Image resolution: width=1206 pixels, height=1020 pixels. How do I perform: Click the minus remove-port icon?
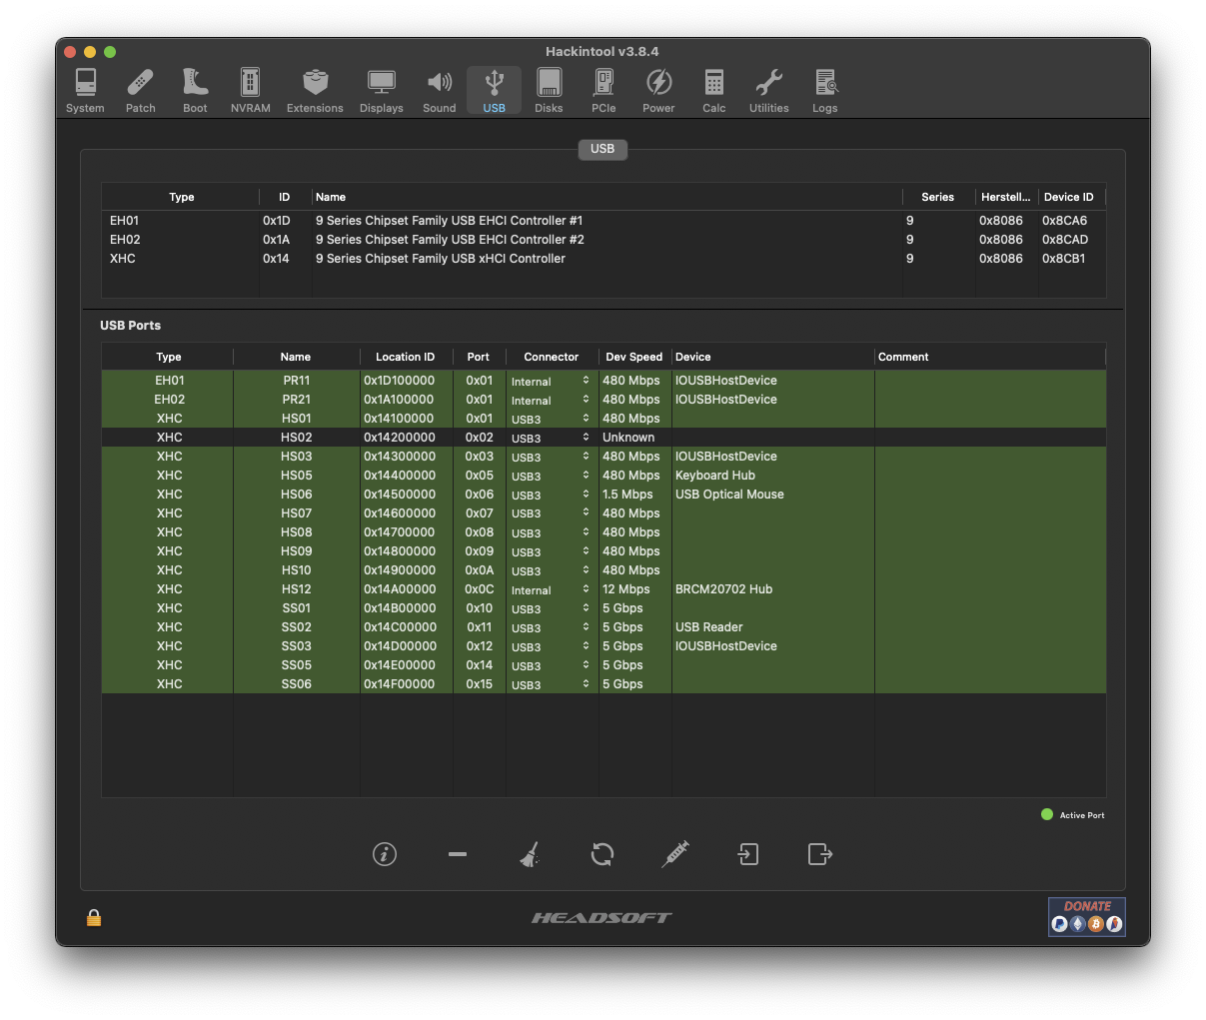click(x=458, y=854)
